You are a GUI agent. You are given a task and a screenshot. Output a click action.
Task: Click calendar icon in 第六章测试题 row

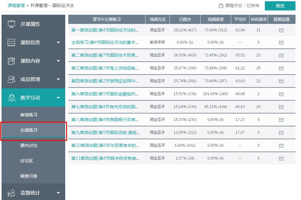pos(281,94)
